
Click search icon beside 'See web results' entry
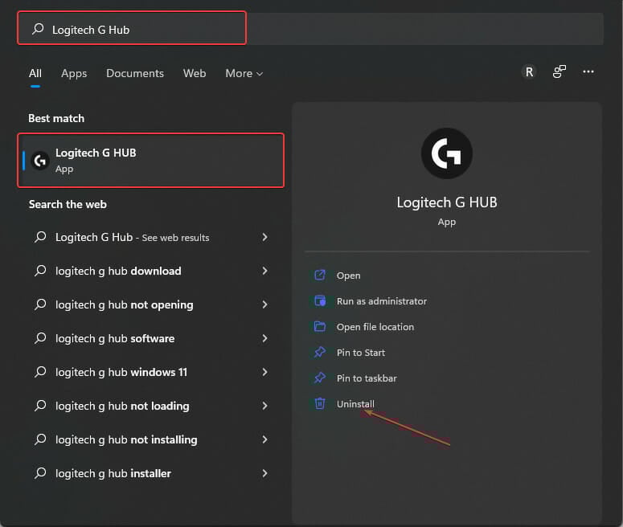coord(40,237)
